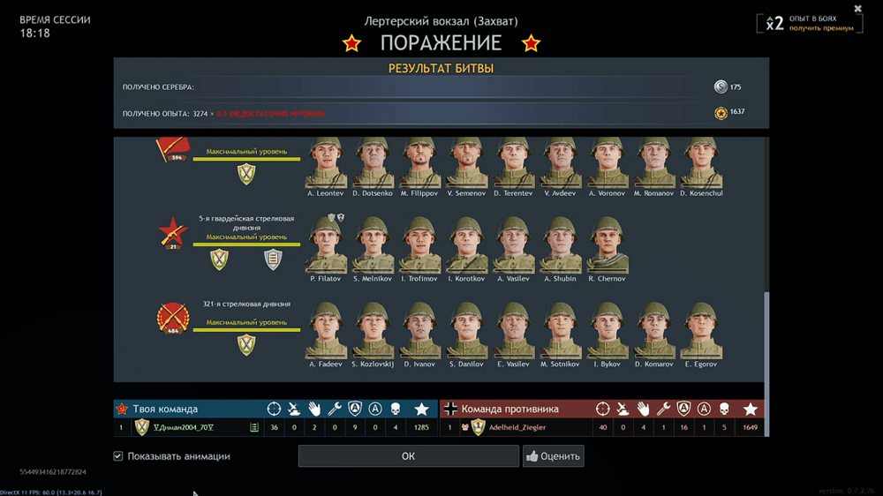This screenshot has width=883, height=496.
Task: Select soldier portrait P. Filatov
Action: click(326, 245)
